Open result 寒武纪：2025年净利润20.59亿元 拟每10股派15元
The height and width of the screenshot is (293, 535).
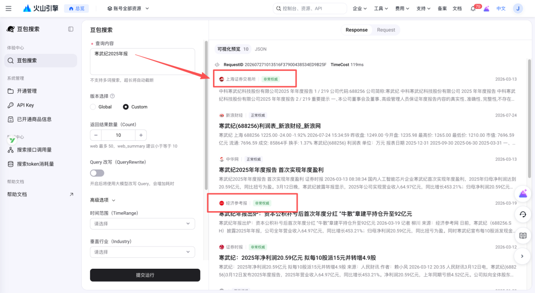pyautogui.click(x=297, y=258)
